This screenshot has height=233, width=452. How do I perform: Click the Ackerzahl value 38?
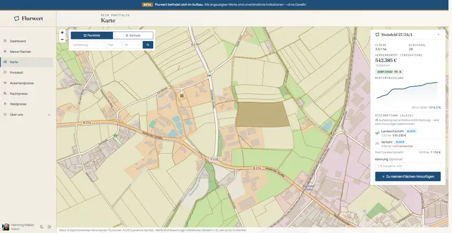[411, 49]
